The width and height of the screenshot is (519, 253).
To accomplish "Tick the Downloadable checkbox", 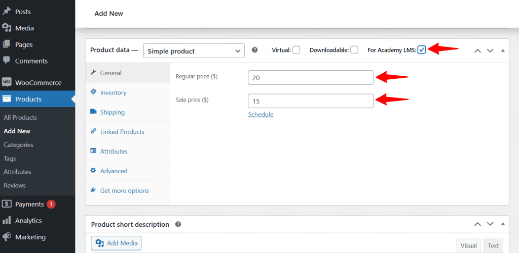I will tap(354, 50).
